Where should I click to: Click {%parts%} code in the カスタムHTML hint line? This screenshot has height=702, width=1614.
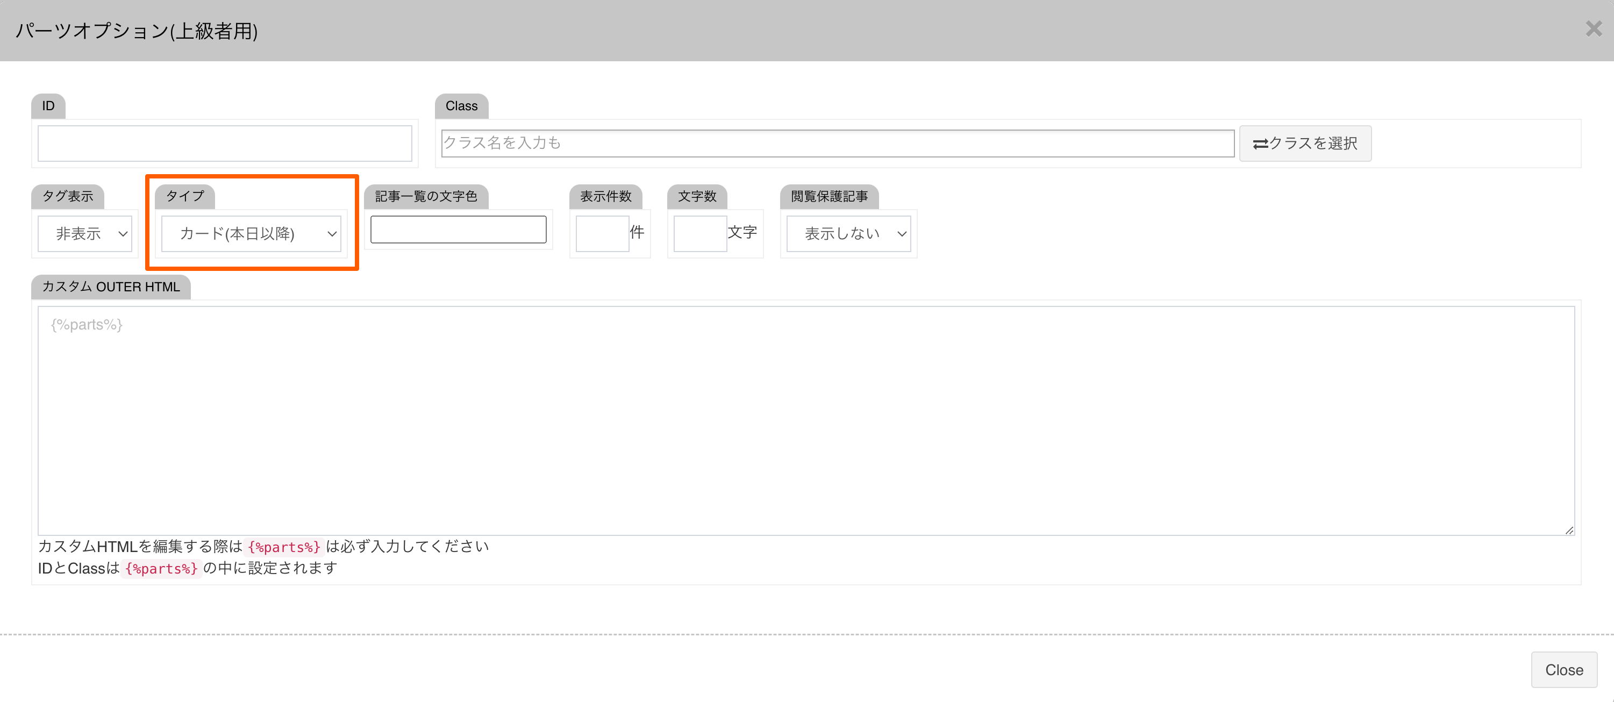pos(284,547)
